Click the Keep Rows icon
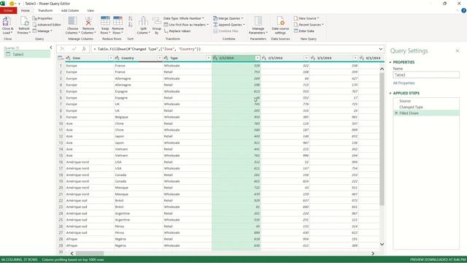Screen dimensions: 467x263 (105, 21)
